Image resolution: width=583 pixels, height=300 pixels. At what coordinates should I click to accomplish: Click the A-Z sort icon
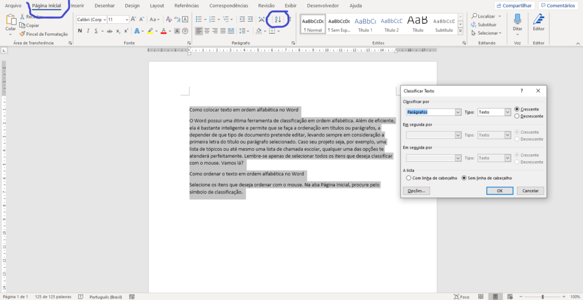click(x=278, y=19)
